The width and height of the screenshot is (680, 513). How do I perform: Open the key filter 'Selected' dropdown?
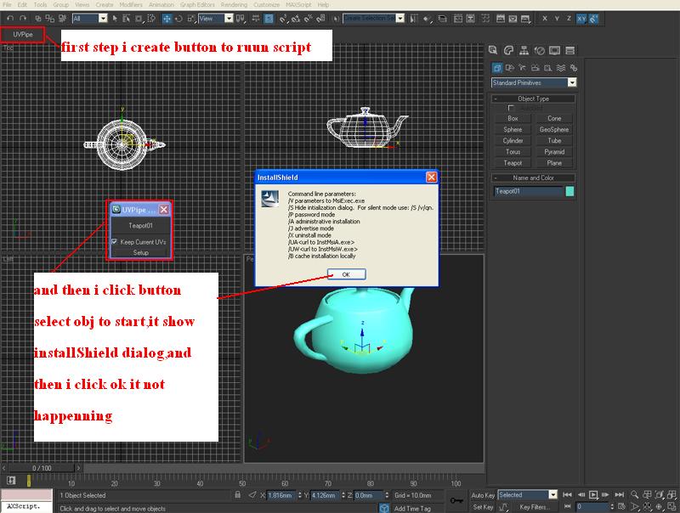pos(553,495)
